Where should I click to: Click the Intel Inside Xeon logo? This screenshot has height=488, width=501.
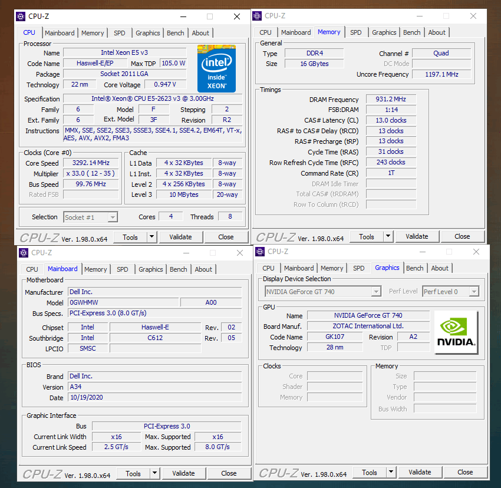point(216,68)
